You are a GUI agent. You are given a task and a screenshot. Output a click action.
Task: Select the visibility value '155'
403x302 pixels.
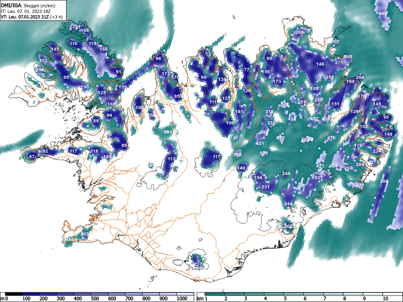coord(123,87)
